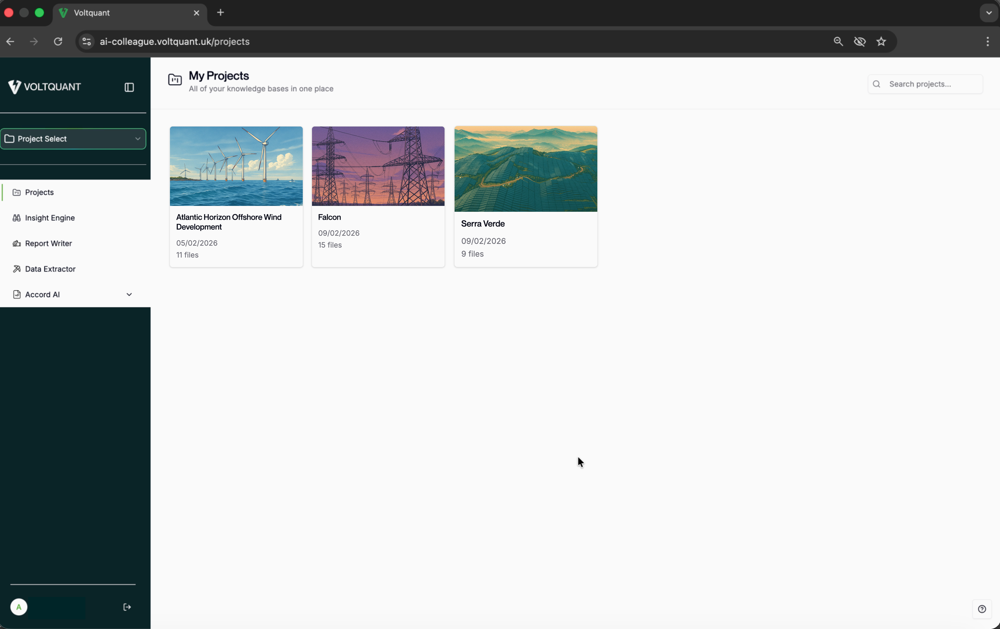Screen dimensions: 1000x629
Task: Click the user avatar A
Action: 19,607
